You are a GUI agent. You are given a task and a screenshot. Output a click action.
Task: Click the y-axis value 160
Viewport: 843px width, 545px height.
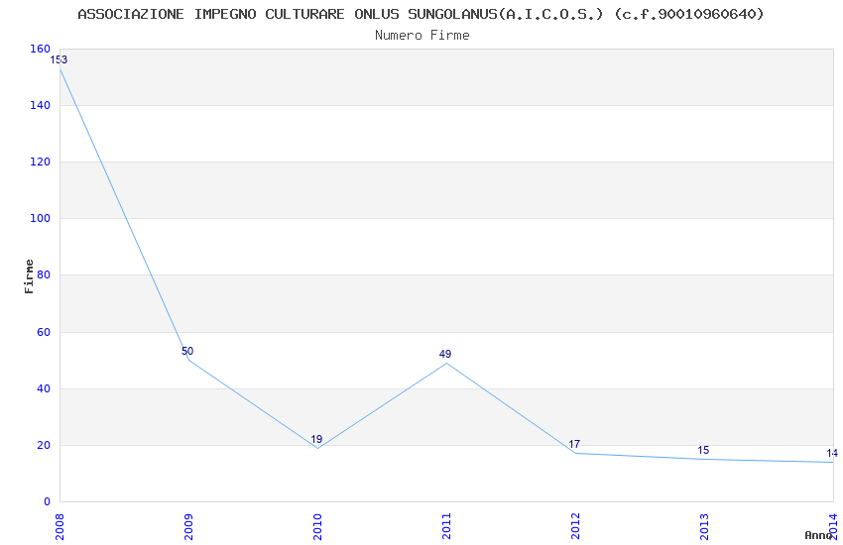41,49
